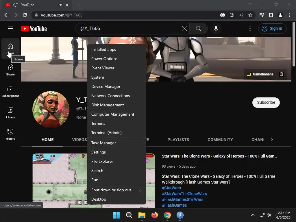This screenshot has width=296, height=222.
Task: Click the Sign in button
Action: point(272,29)
